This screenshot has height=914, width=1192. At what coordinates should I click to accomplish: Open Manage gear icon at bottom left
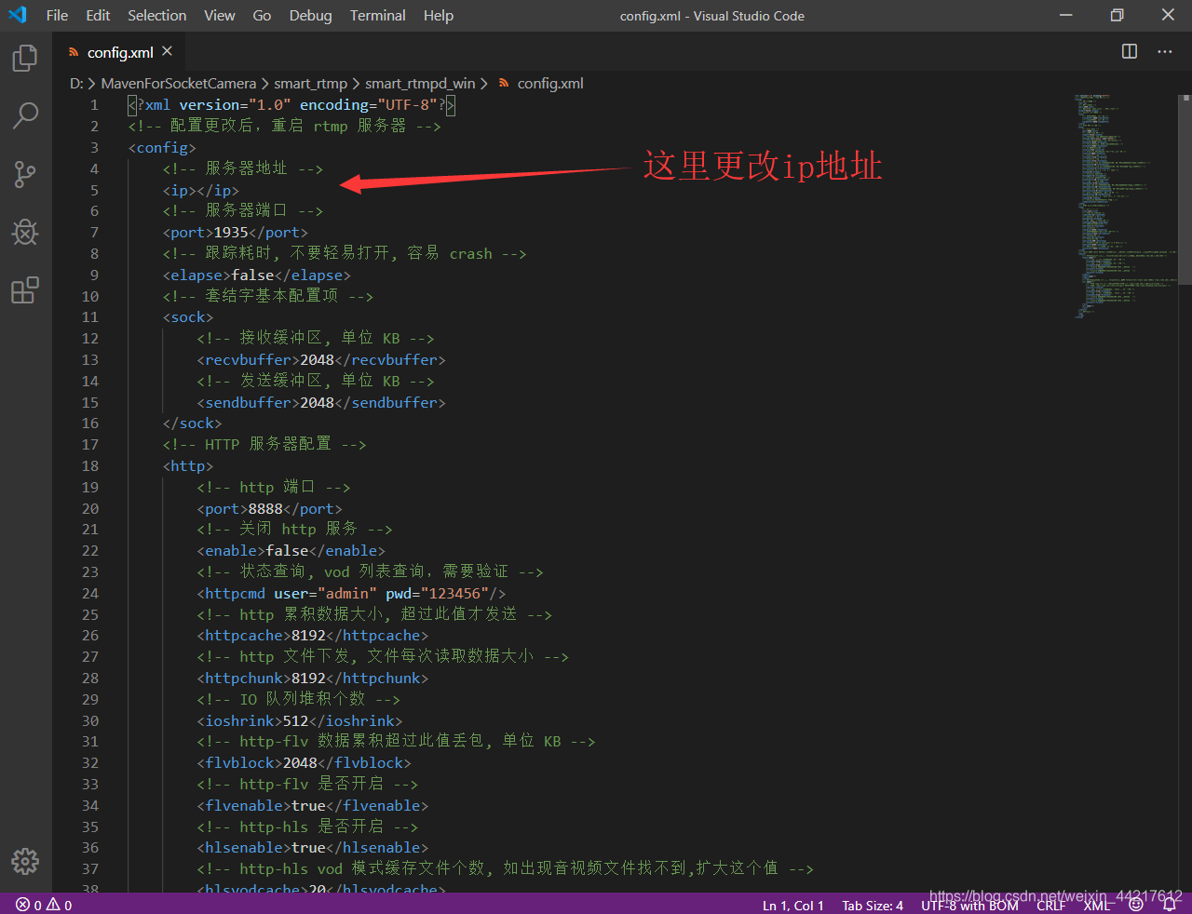click(25, 861)
